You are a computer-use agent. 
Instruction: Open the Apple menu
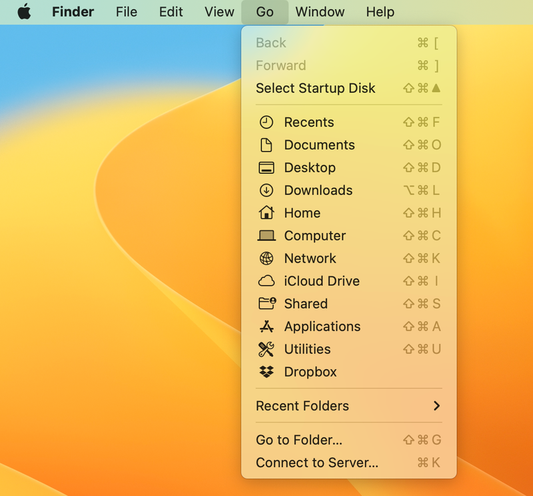(24, 12)
